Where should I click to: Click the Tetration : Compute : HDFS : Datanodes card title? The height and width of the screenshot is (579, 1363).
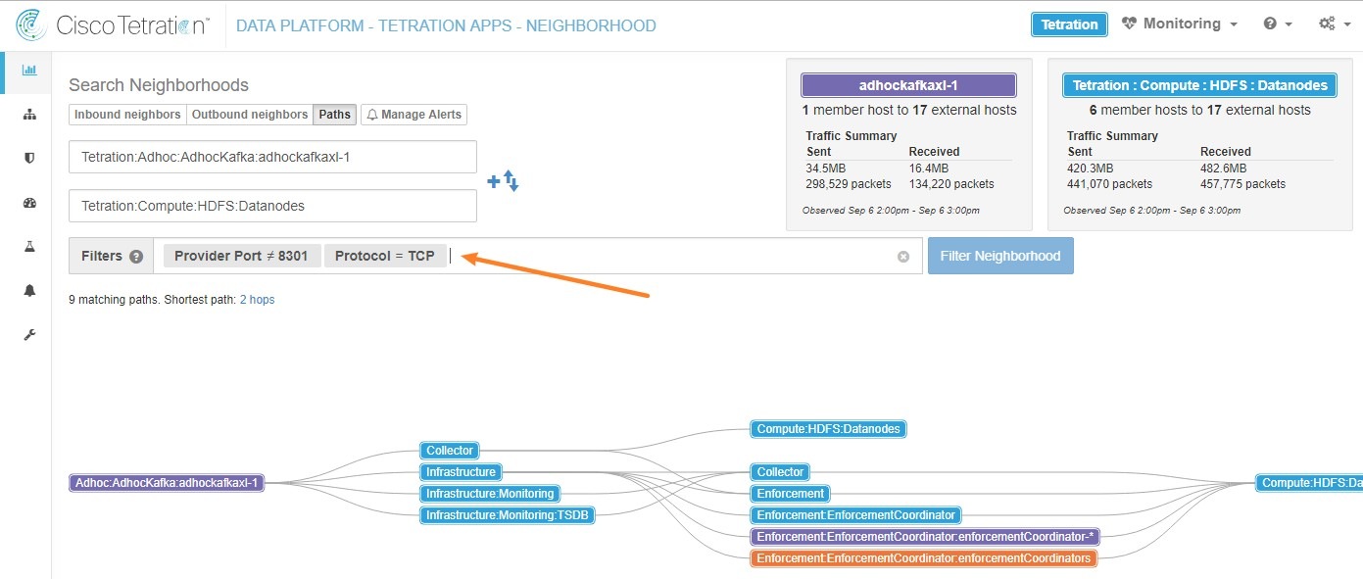[1199, 85]
